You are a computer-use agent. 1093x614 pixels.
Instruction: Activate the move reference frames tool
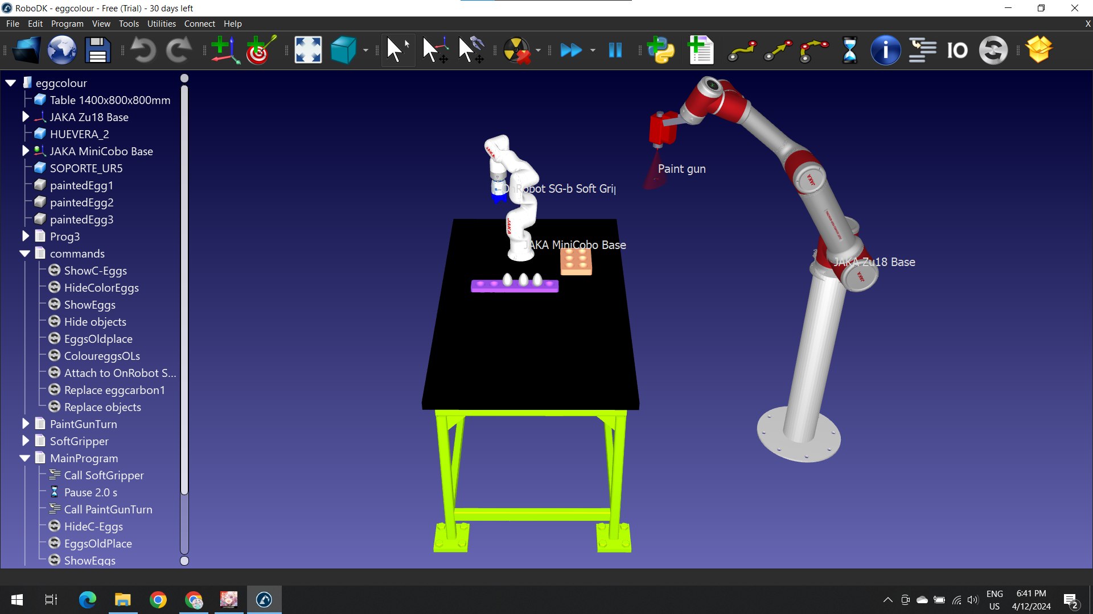tap(435, 50)
